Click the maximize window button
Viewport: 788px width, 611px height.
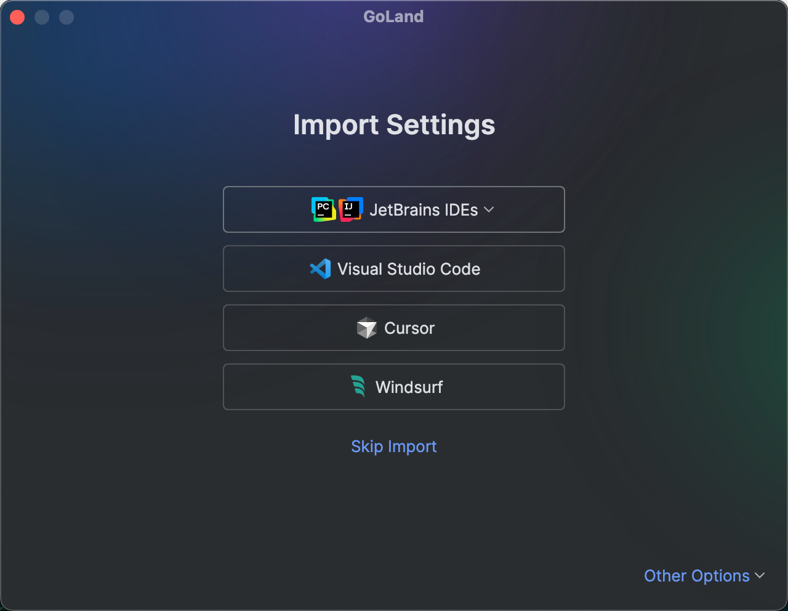click(x=66, y=17)
